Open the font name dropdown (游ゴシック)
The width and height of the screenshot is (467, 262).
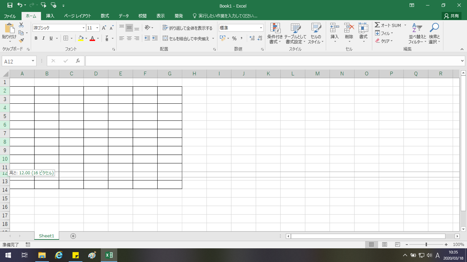84,28
